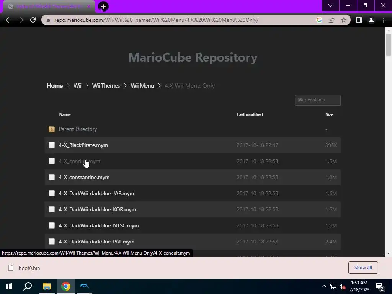Click file icon for 4-X_BlackPirate.mym
The width and height of the screenshot is (392, 294).
point(52,145)
